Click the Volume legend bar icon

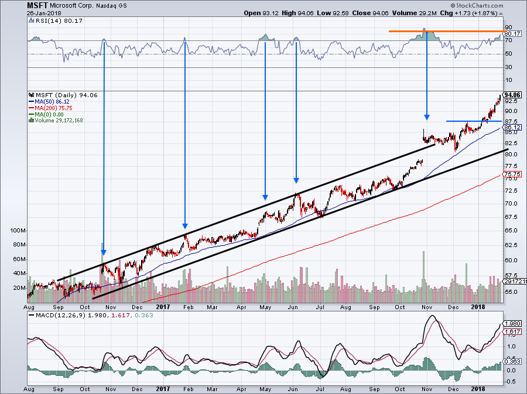[x=32, y=120]
